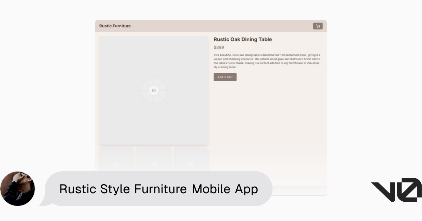This screenshot has width=422, height=221.
Task: Click the Rustic Oak Dining Table heading
Action: pos(243,39)
